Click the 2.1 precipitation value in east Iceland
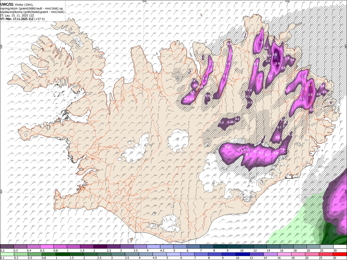This screenshot has width=347, height=260. [310, 85]
